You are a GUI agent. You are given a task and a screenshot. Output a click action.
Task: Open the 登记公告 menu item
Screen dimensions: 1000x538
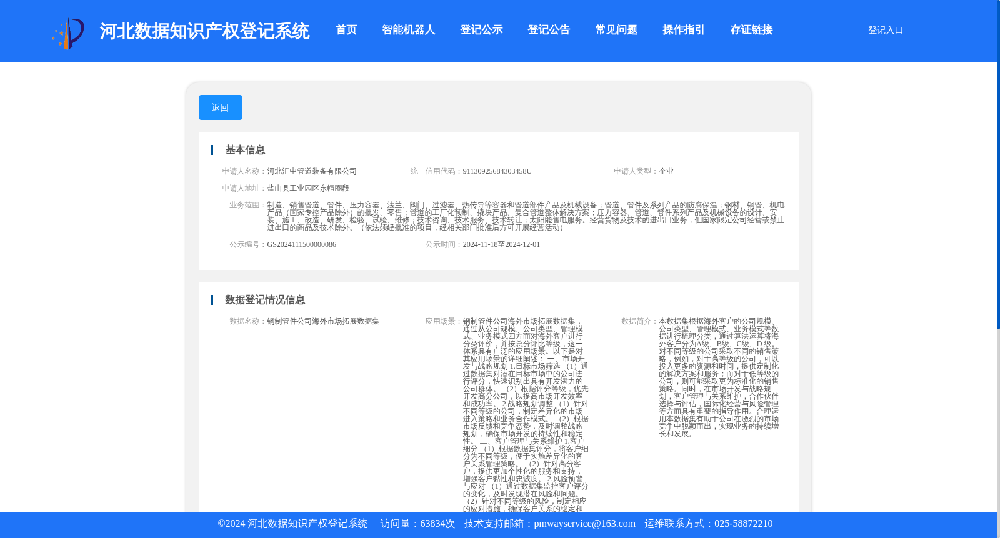click(549, 30)
